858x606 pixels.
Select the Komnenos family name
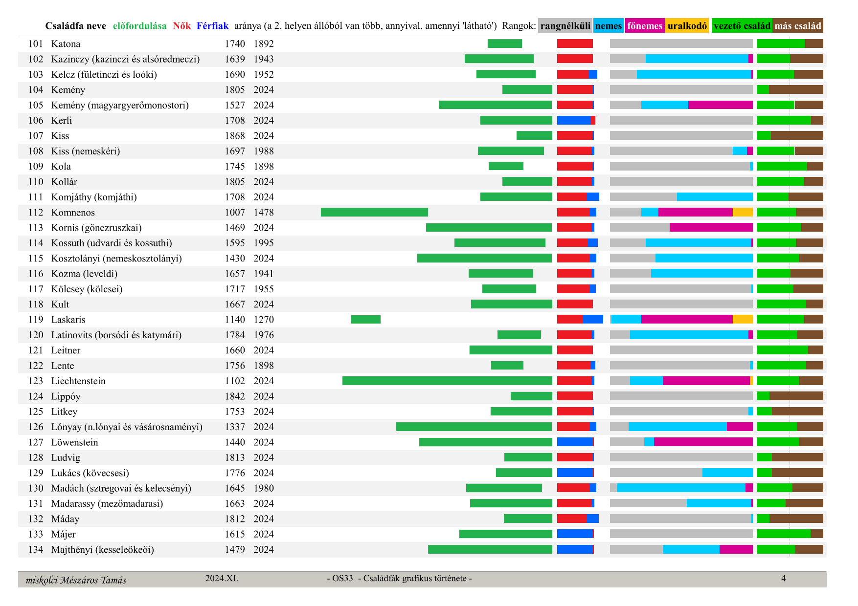73,213
